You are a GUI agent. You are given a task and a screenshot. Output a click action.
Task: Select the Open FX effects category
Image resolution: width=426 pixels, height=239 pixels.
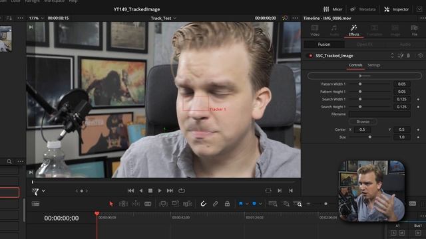click(364, 44)
